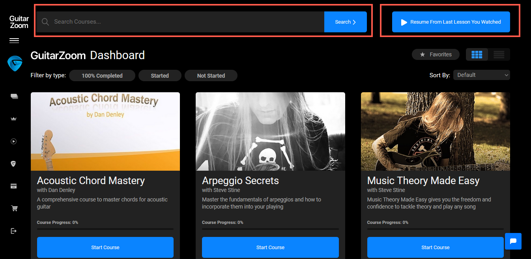Click the Music Theory Made Easy description text
This screenshot has height=259, width=531.
pos(429,203)
